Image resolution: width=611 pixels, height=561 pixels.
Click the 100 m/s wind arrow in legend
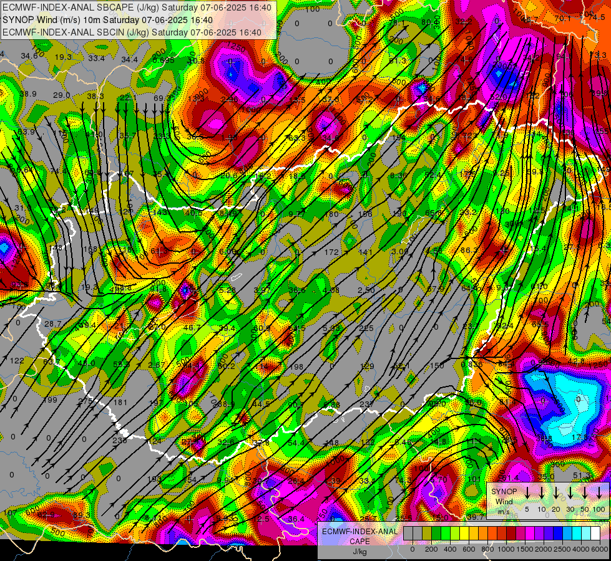coord(599,493)
